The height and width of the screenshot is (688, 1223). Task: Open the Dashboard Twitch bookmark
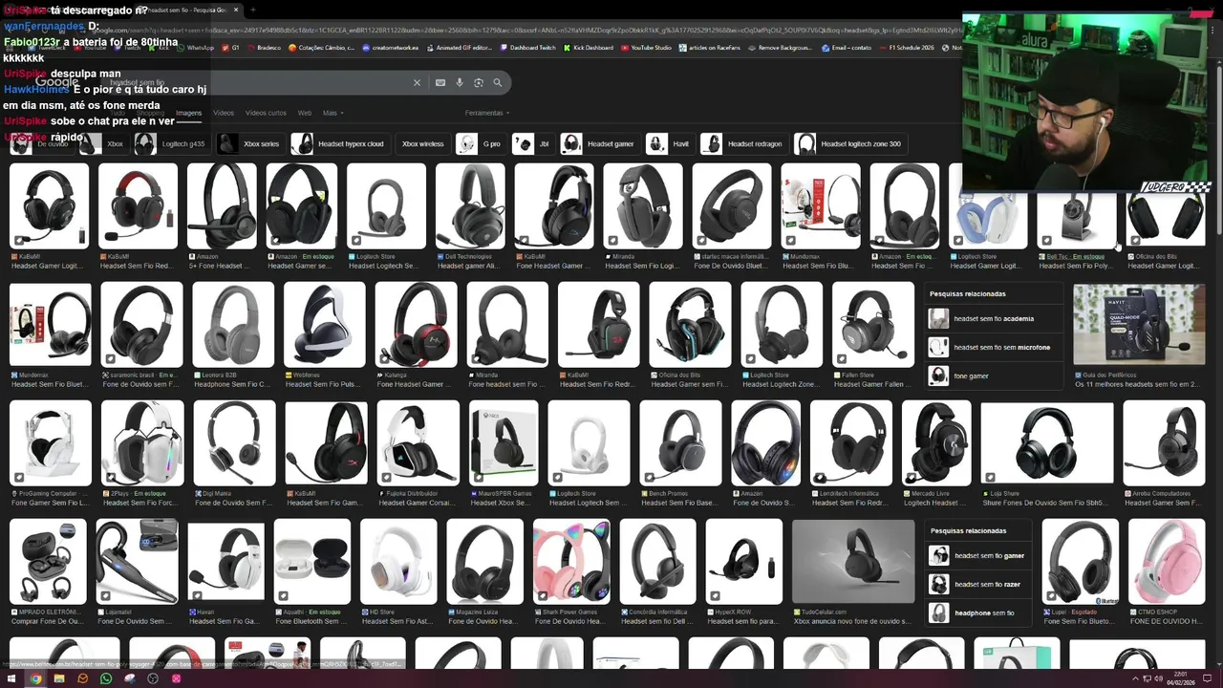point(527,48)
